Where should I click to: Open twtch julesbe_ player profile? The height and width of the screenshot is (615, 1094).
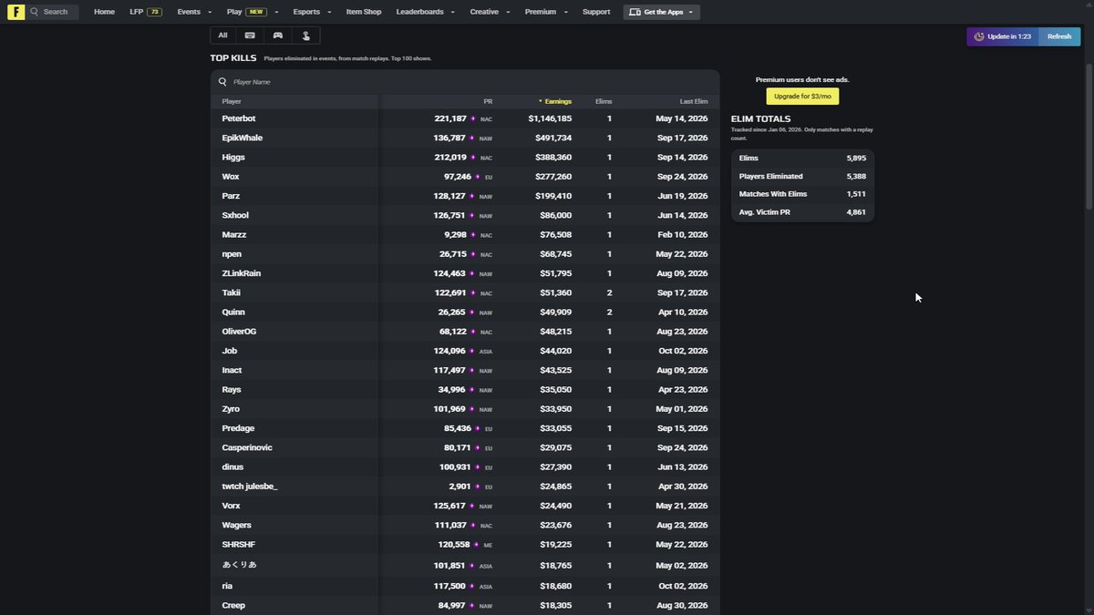(250, 487)
